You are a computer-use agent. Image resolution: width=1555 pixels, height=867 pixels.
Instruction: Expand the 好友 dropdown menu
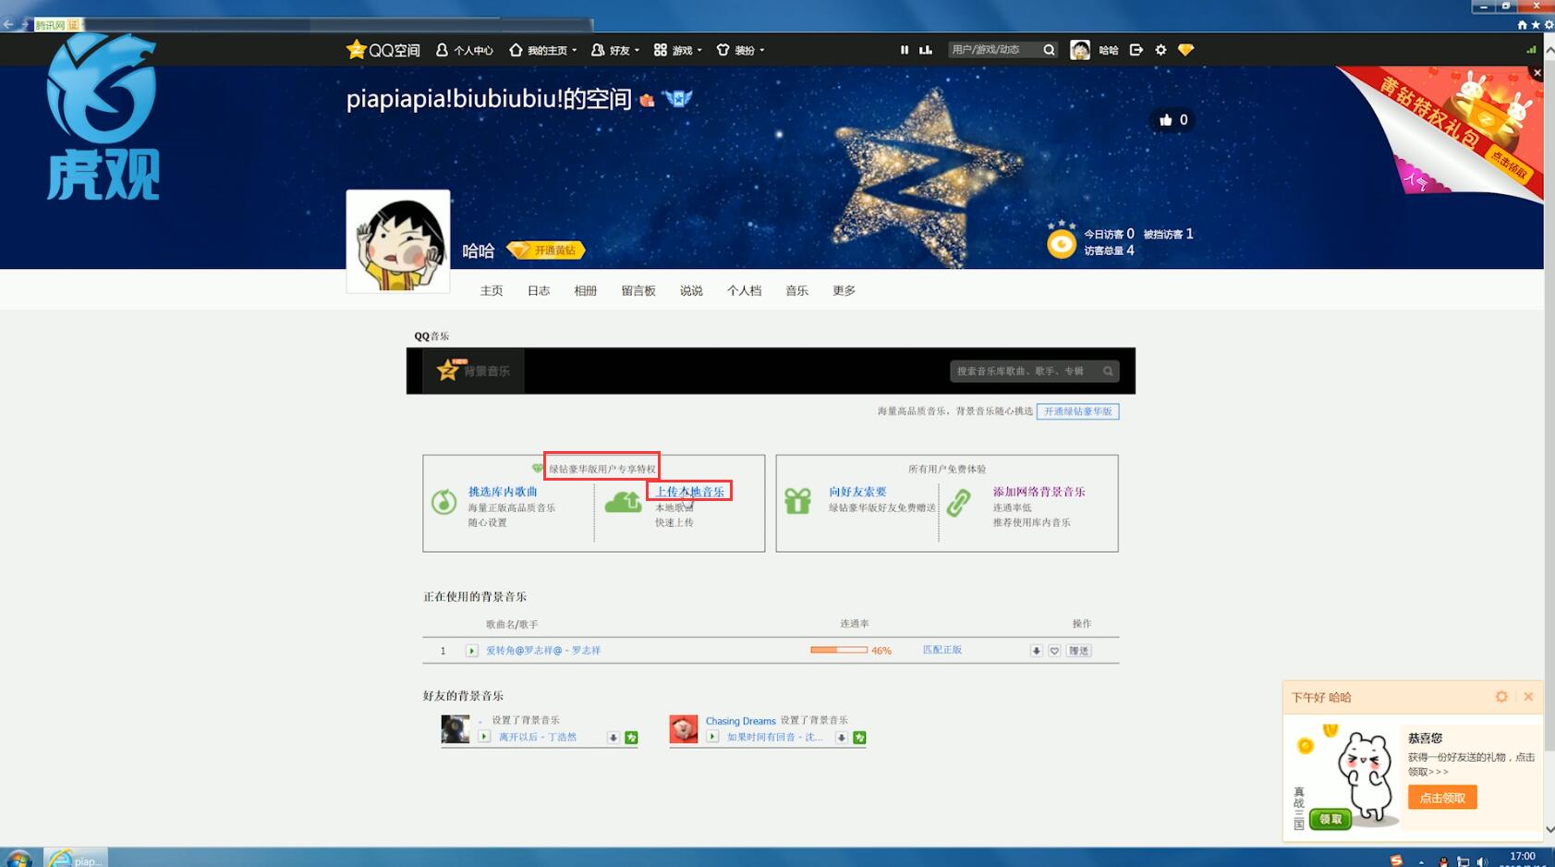[x=615, y=50]
